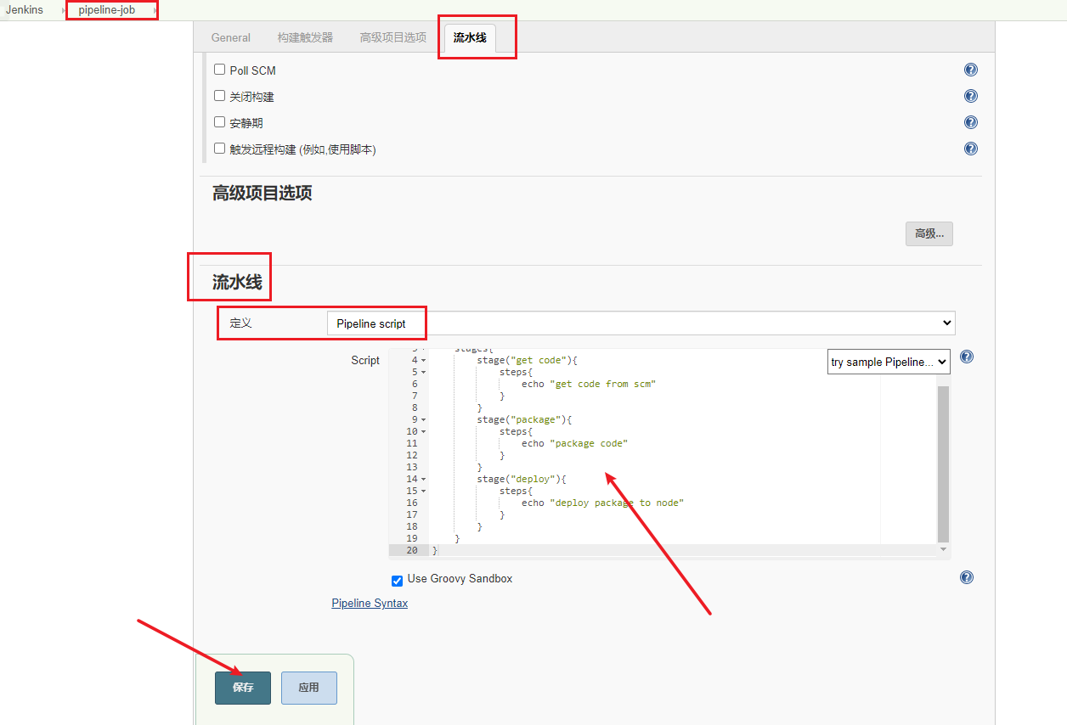Enable the Poll SCM checkbox
Screen dimensions: 1067x725
coord(219,70)
